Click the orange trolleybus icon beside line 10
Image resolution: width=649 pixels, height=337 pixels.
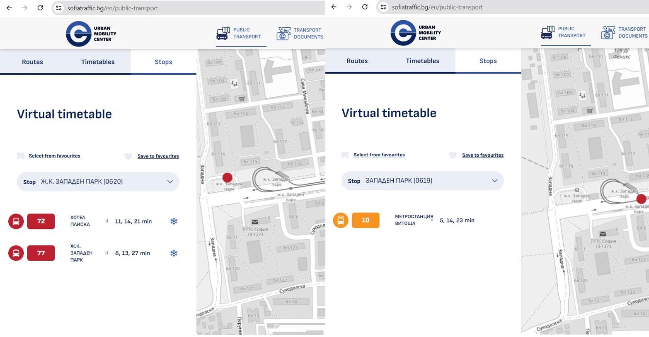341,220
